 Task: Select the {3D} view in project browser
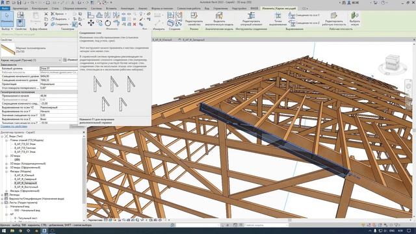17,160
